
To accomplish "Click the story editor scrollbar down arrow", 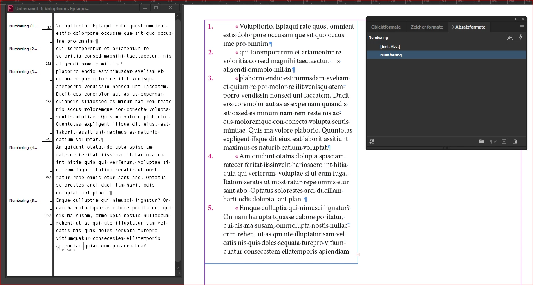I will click(178, 267).
